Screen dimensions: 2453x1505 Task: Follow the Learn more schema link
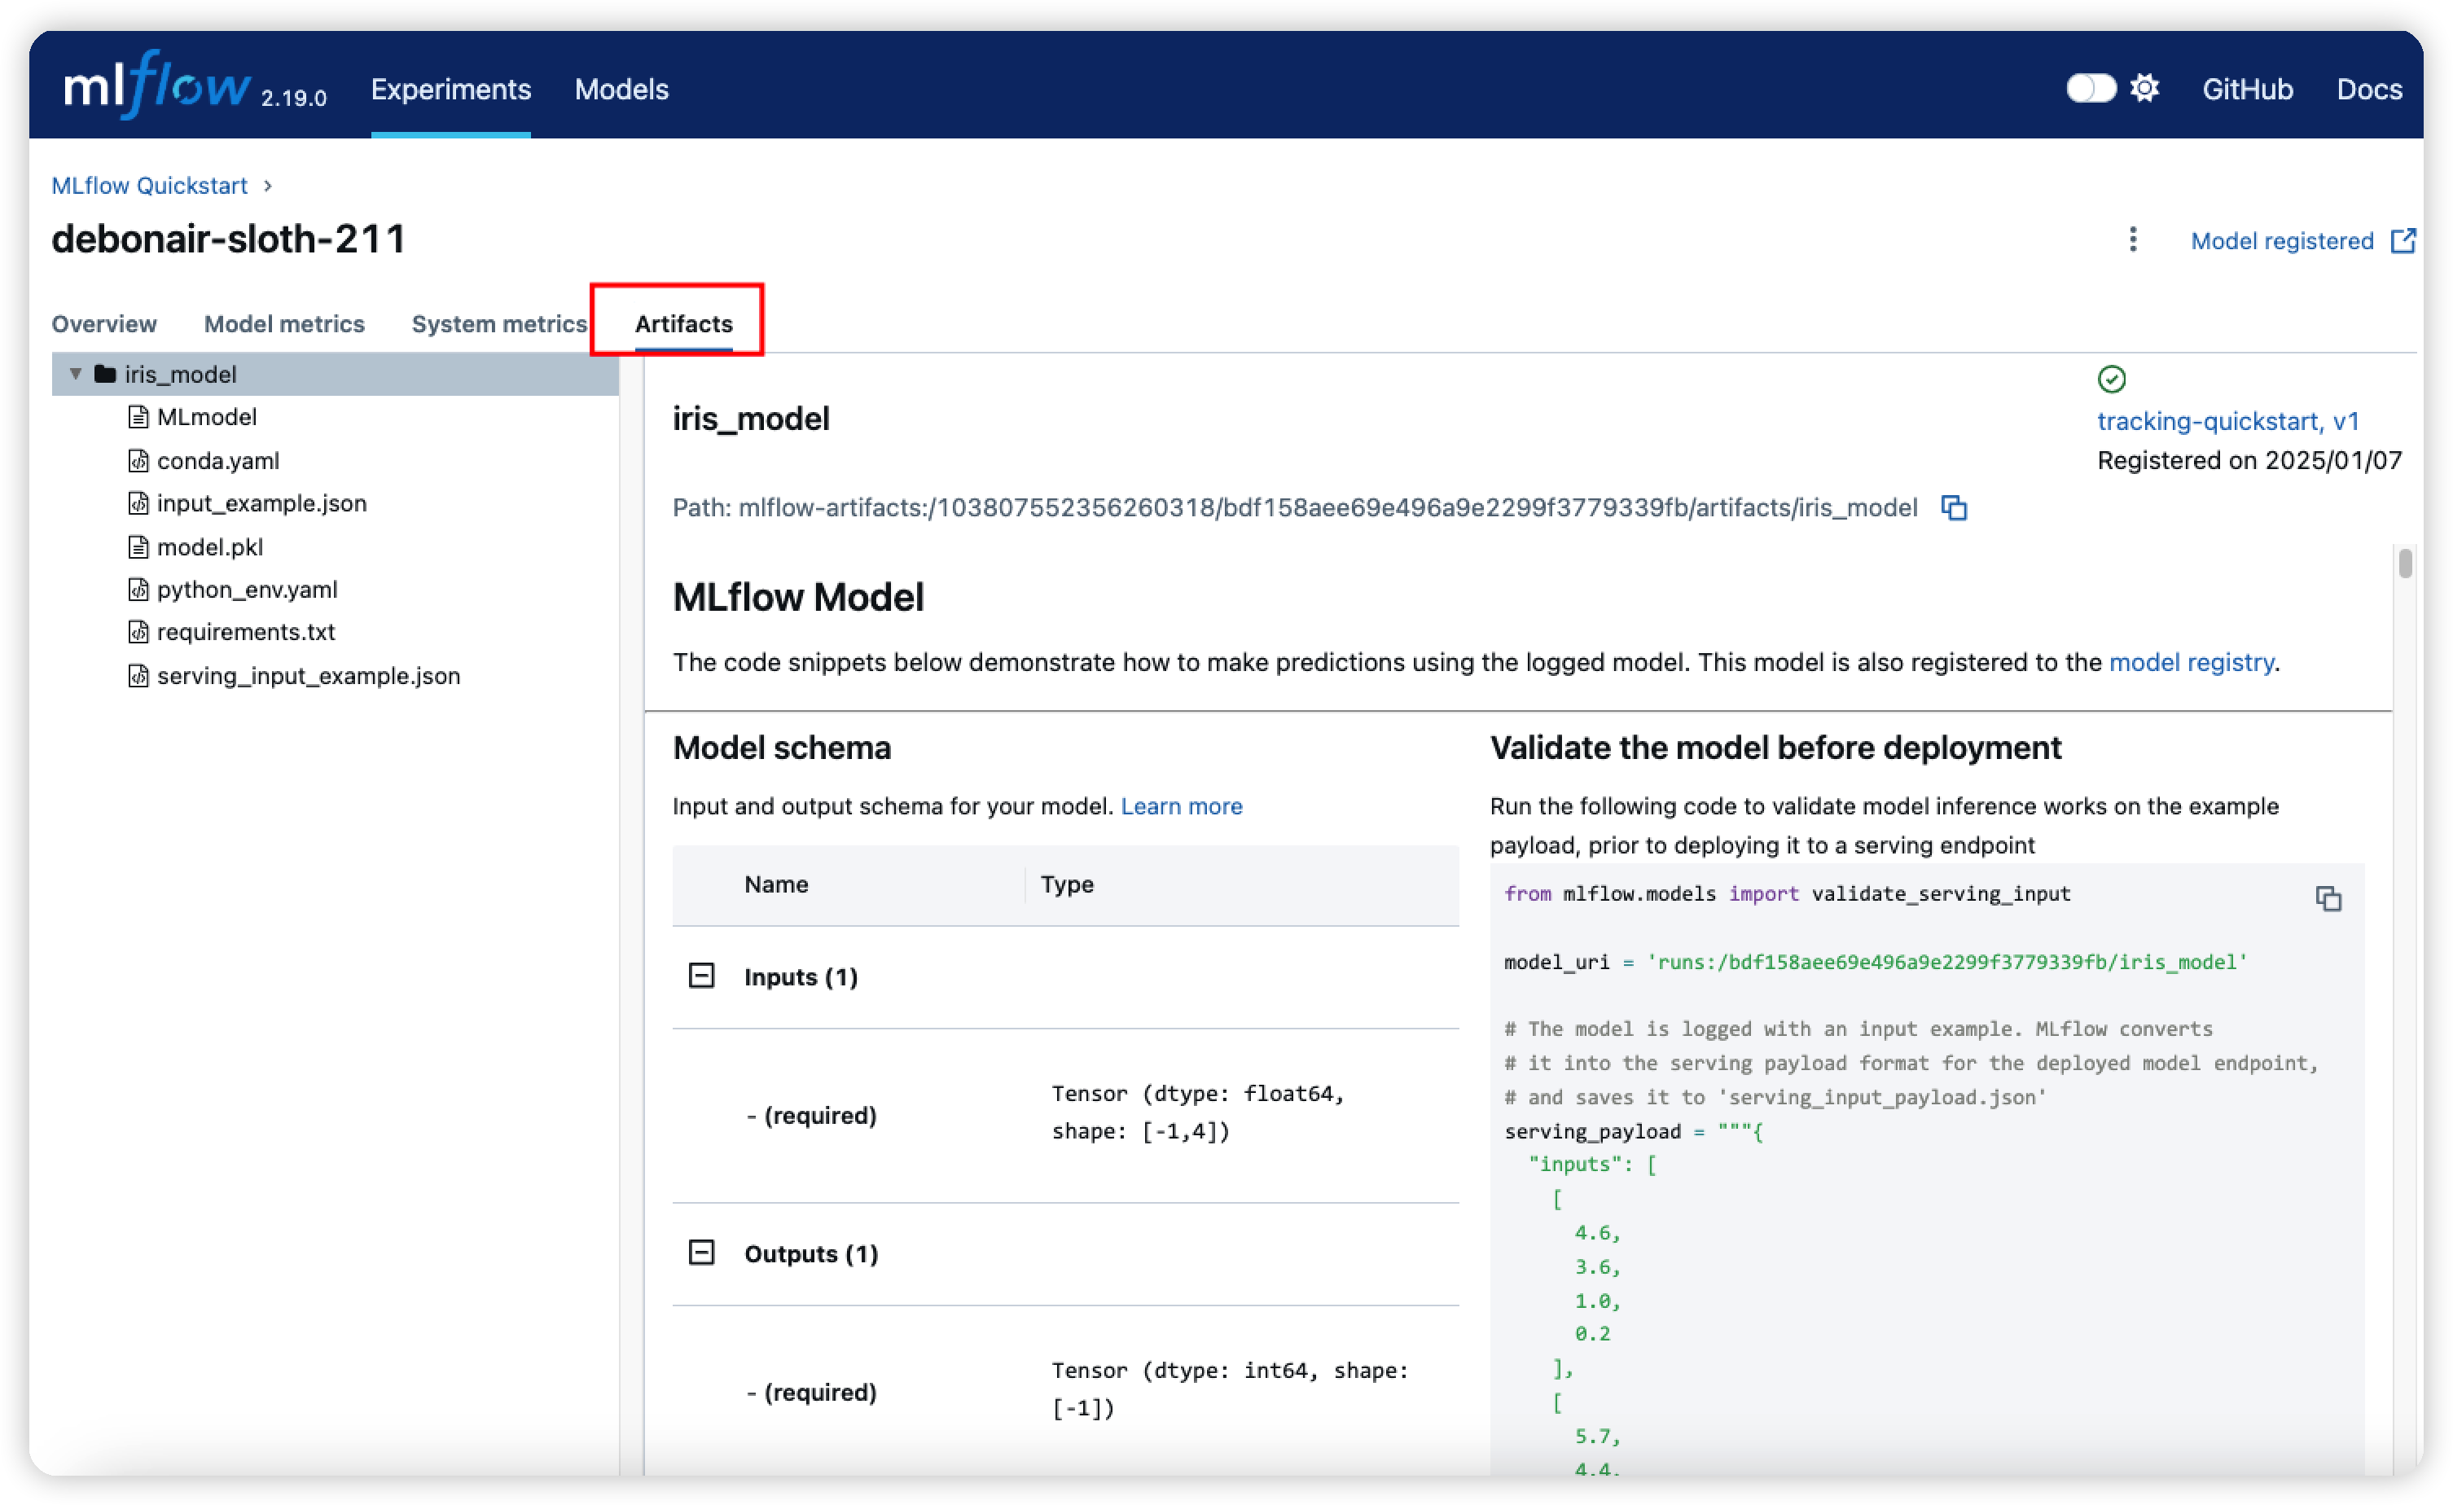[1181, 806]
